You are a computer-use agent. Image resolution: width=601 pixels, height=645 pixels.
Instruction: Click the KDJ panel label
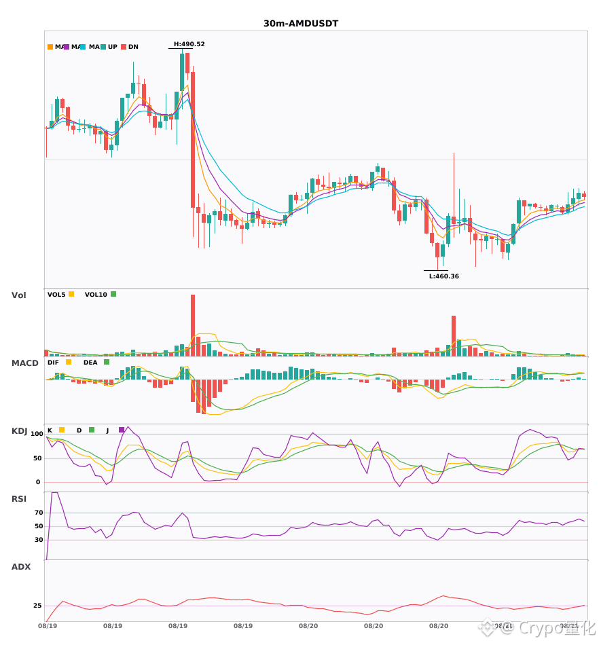(19, 431)
